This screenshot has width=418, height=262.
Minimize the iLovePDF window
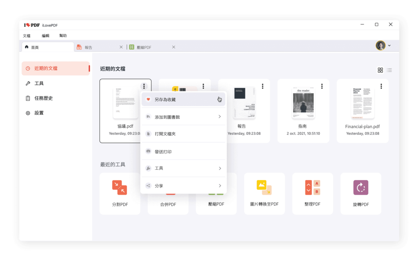[362, 24]
